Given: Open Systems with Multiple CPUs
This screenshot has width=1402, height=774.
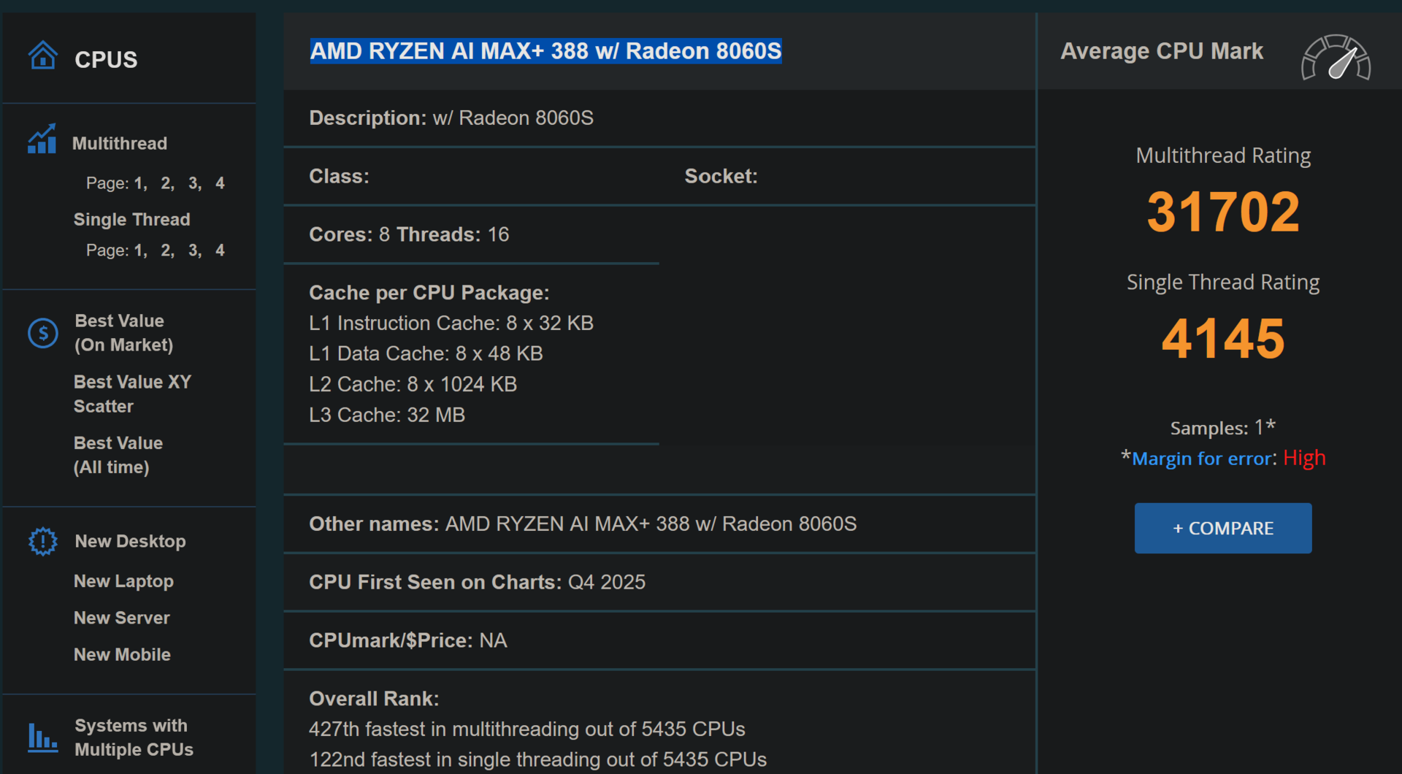Looking at the screenshot, I should [134, 737].
